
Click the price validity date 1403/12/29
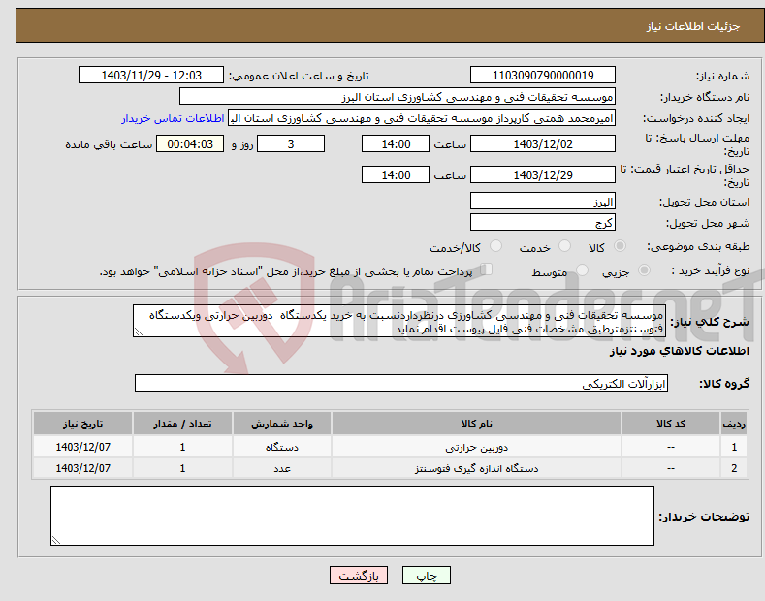tap(543, 174)
